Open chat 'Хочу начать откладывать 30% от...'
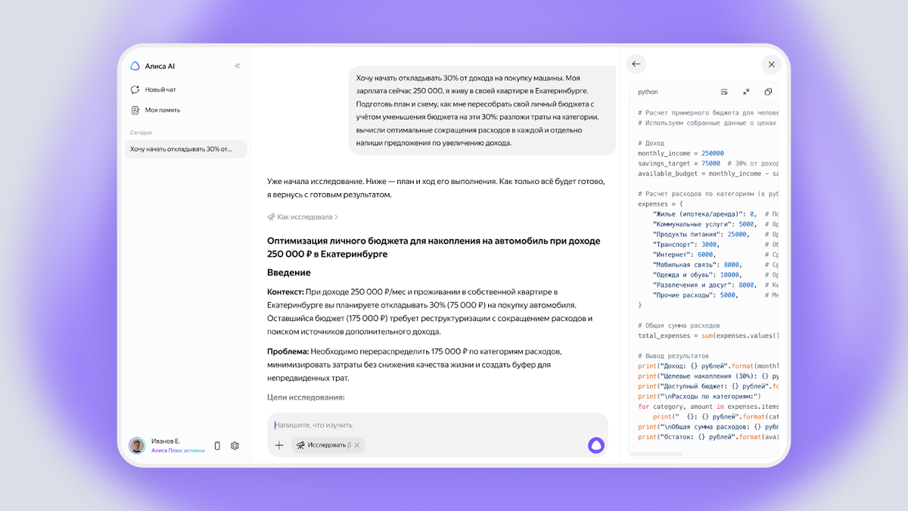 coord(185,149)
